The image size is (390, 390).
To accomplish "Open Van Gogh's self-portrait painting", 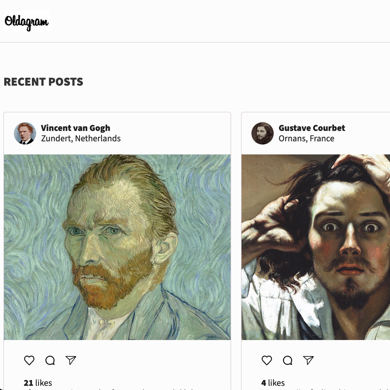I will tap(117, 247).
